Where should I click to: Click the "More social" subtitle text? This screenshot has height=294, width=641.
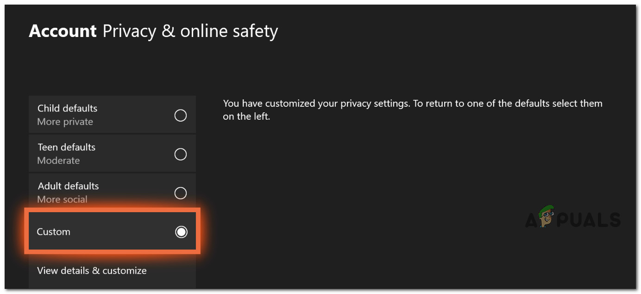click(x=62, y=199)
